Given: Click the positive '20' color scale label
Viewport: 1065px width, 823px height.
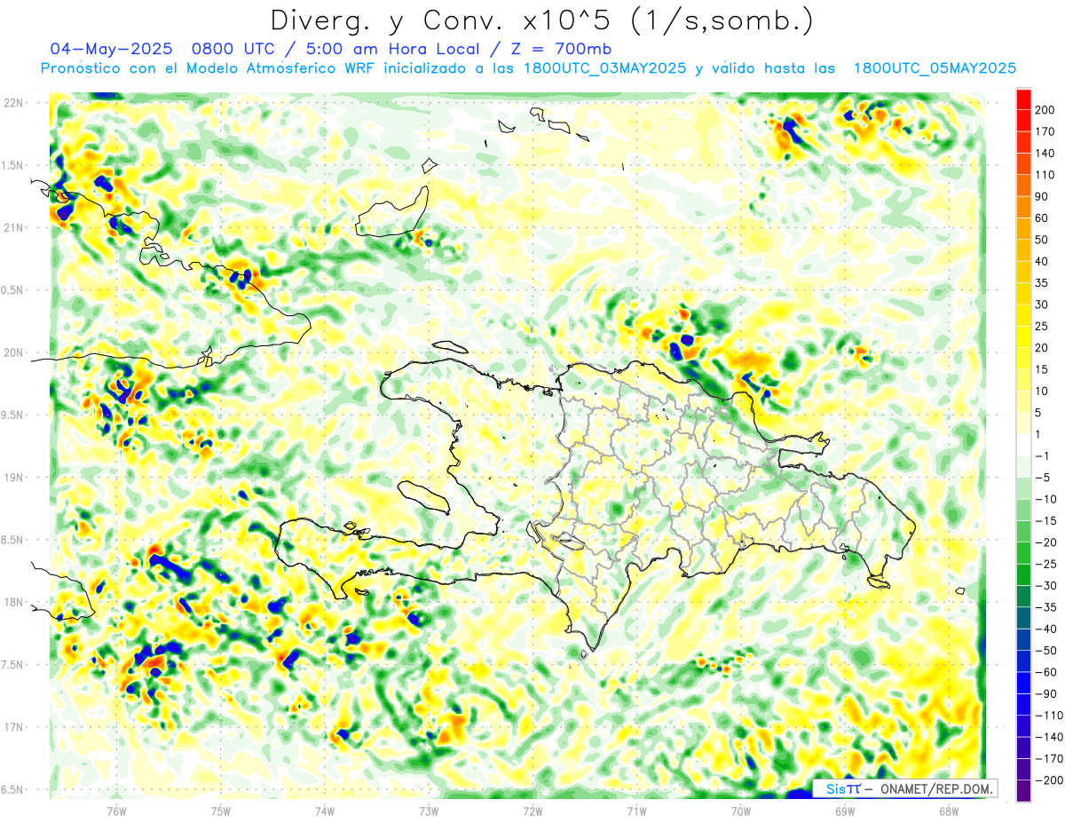Looking at the screenshot, I should (x=1042, y=348).
